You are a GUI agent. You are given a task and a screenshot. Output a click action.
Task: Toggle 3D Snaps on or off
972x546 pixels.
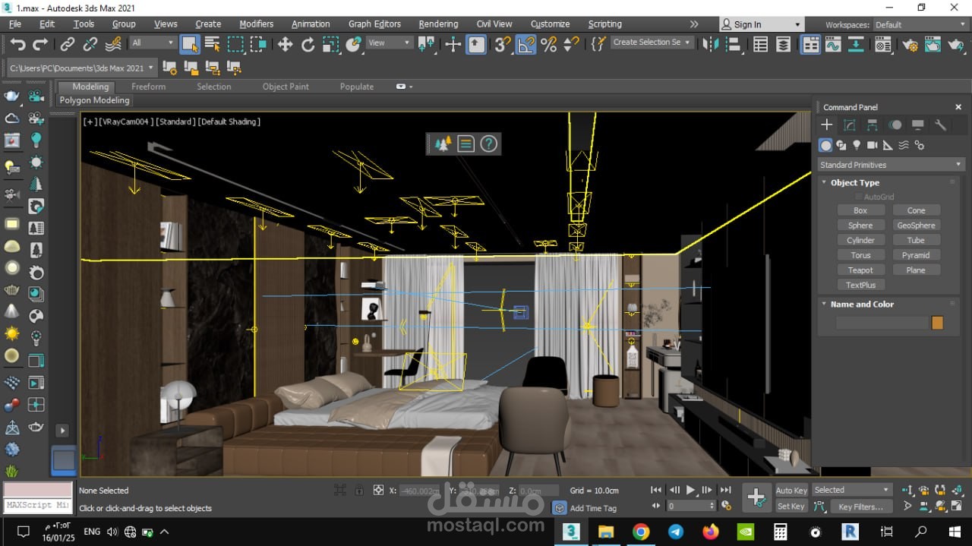coord(503,44)
